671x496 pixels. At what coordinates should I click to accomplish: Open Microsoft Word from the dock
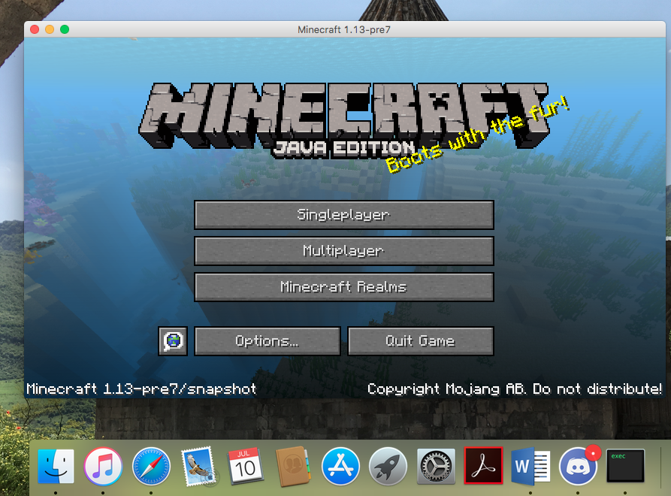530,466
